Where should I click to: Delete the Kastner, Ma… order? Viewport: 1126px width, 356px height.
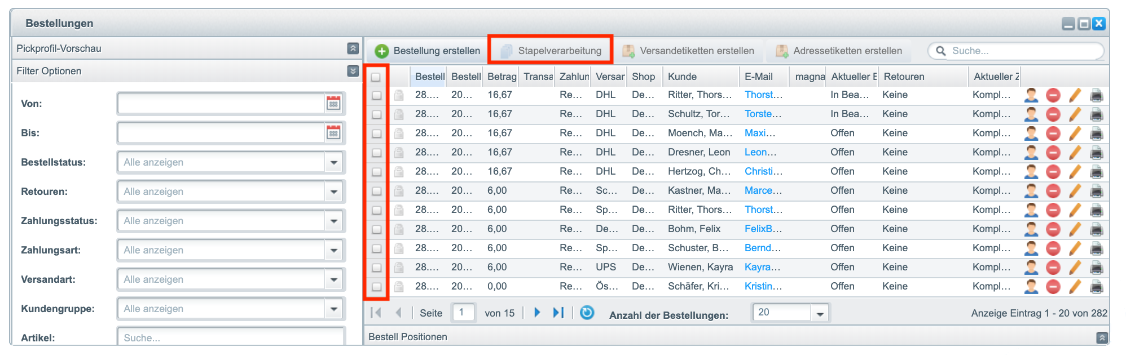(x=1053, y=191)
